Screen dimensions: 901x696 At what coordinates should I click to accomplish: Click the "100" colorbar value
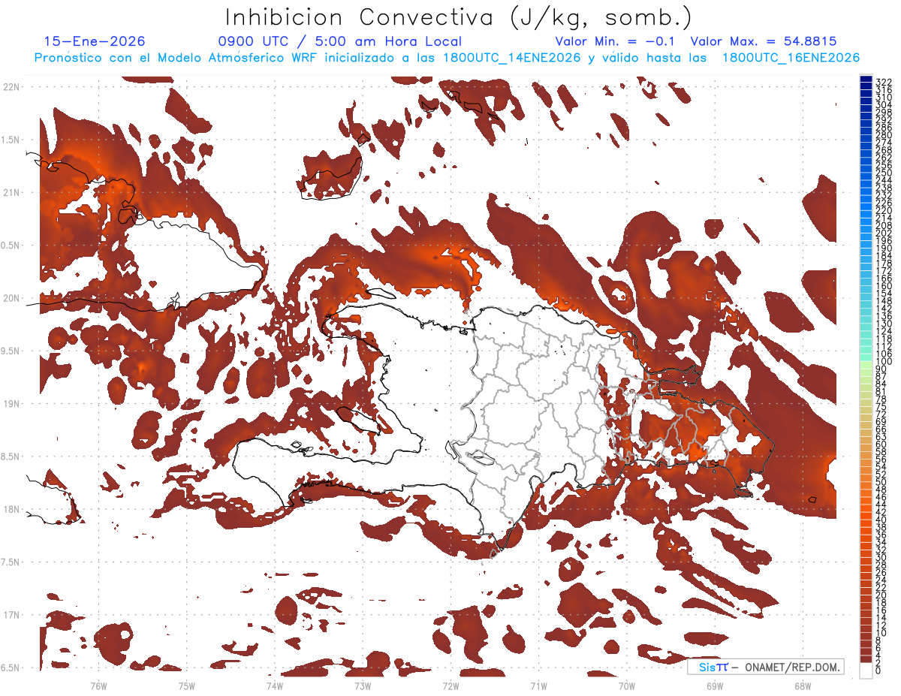[884, 363]
